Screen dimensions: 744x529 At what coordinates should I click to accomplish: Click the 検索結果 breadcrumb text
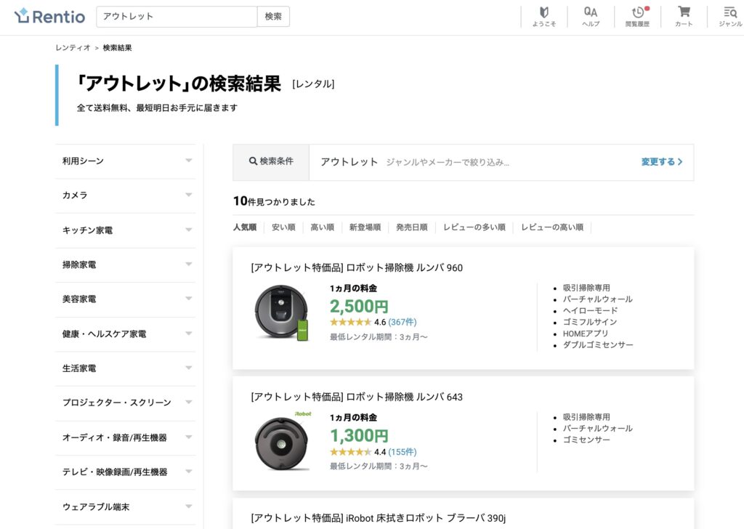117,47
